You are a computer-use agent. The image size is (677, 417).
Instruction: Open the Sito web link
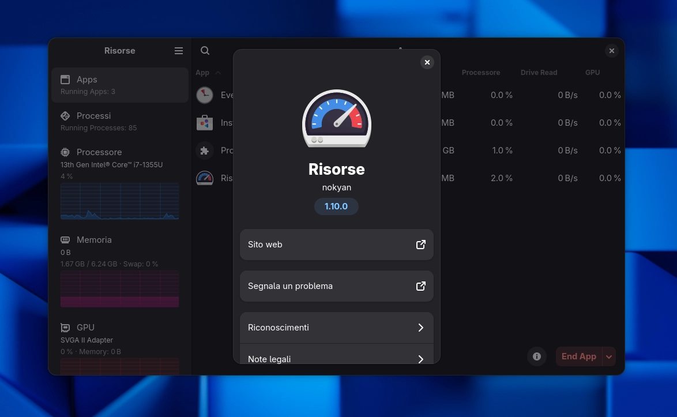click(336, 244)
